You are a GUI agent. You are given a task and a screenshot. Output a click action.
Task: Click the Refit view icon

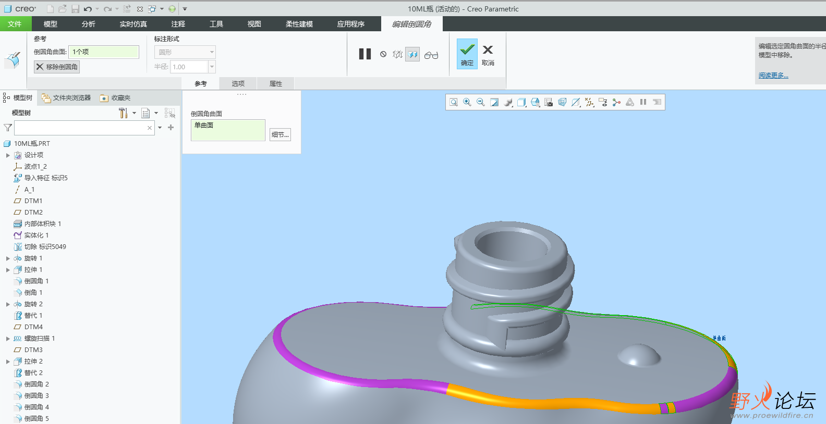coord(454,102)
